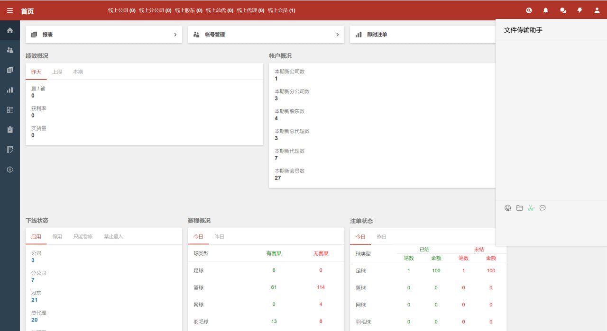
Task: Open the user profile icon in header
Action: [597, 10]
